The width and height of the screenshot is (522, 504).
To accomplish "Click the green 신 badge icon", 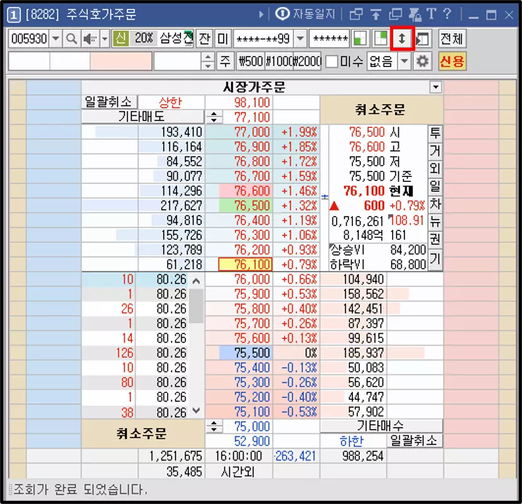I will 121,39.
